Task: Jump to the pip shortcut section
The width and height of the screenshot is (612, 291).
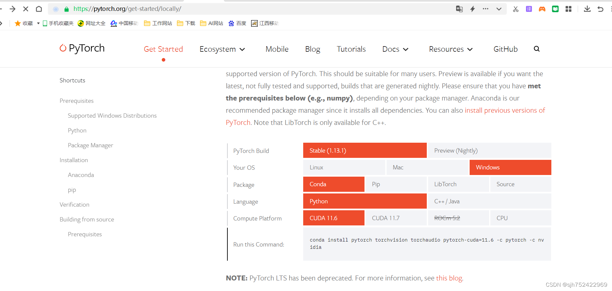Action: pyautogui.click(x=72, y=190)
